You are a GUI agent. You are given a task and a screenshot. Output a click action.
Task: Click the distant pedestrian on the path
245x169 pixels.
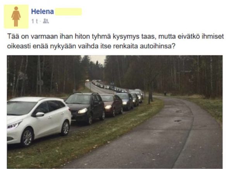[165, 93]
